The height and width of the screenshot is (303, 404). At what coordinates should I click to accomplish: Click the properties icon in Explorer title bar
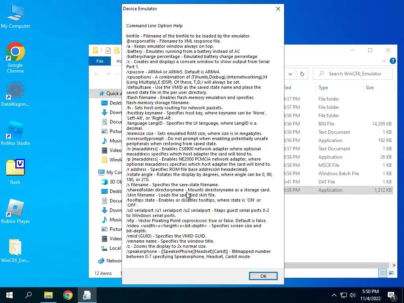click(108, 50)
